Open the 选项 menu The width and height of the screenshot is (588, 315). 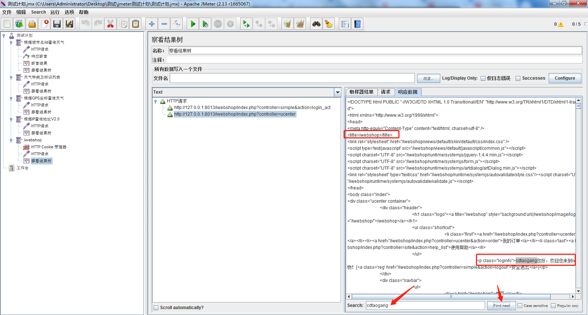pyautogui.click(x=69, y=12)
